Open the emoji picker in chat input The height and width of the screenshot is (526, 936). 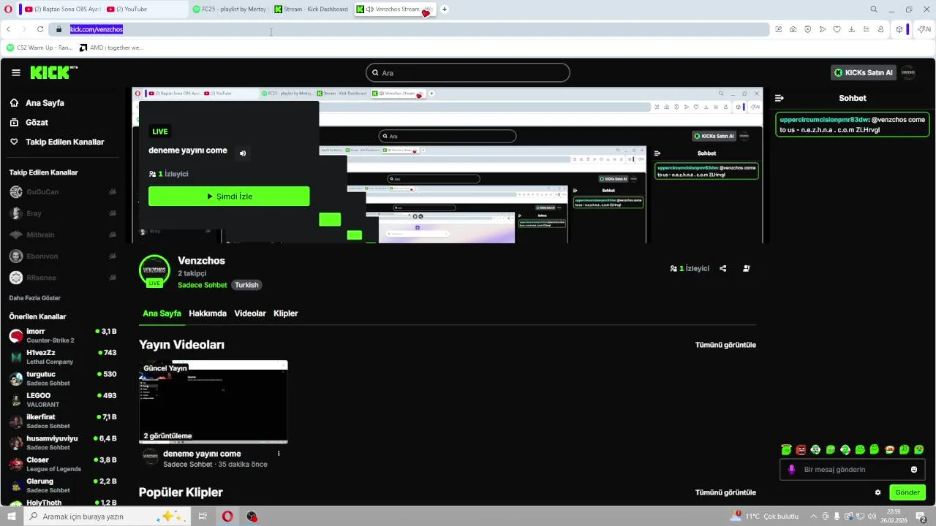coord(914,470)
